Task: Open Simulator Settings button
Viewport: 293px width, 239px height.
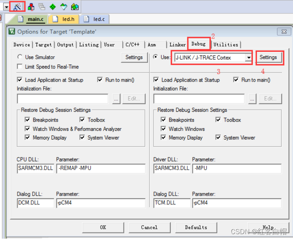Action: click(134, 57)
